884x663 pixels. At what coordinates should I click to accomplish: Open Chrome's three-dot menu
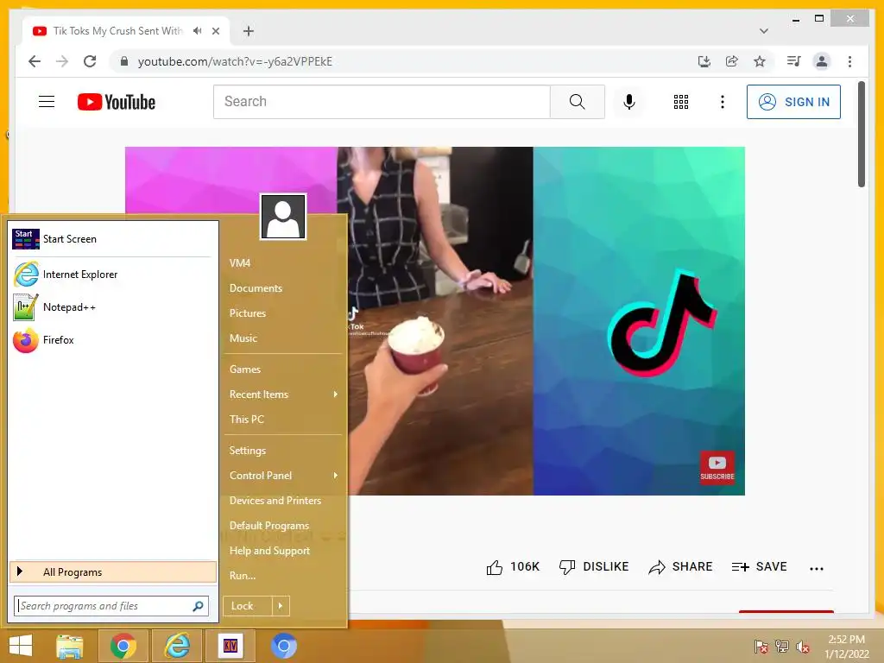[849, 61]
